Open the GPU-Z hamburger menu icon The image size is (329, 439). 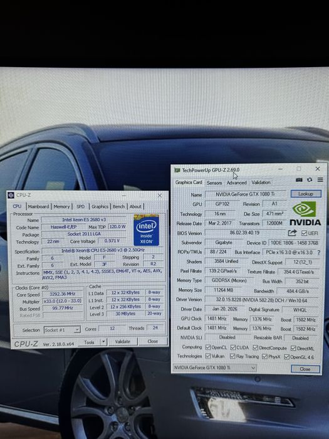coord(320,180)
